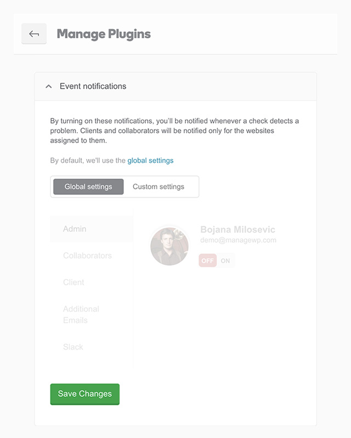Collapse the Event notifications section chevron
Screen dimensions: 351x438
click(49, 86)
